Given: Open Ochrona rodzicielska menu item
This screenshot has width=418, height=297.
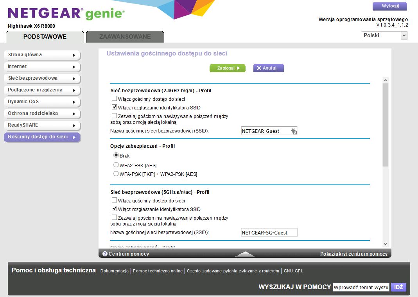Looking at the screenshot, I should coord(42,114).
